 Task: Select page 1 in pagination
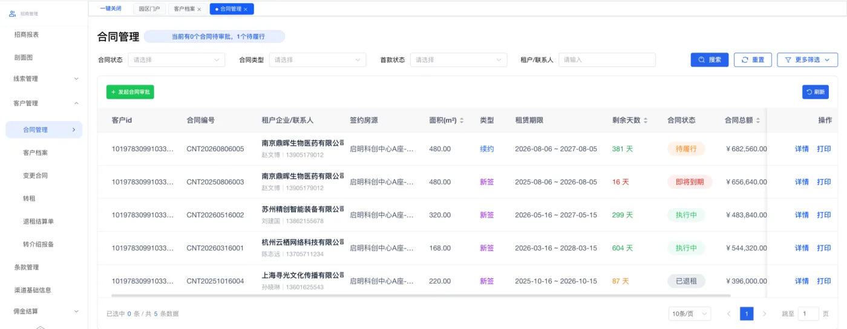(747, 314)
